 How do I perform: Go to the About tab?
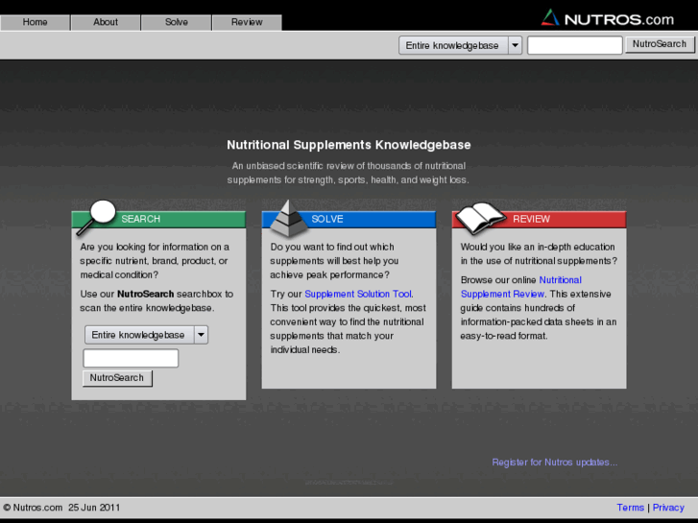click(106, 22)
